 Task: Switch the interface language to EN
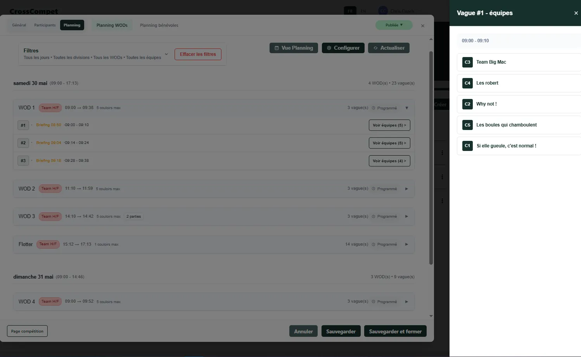pyautogui.click(x=363, y=11)
